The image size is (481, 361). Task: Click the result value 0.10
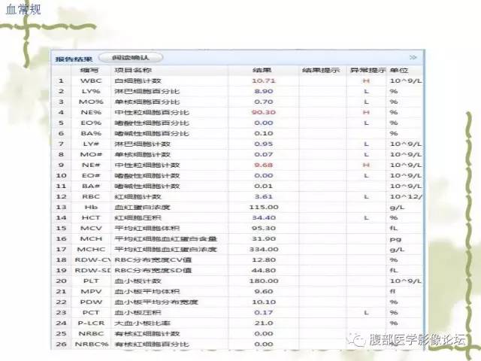(x=264, y=134)
